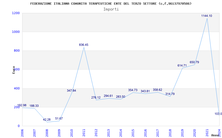The image size is (222, 138).
Task: Click the 2021 x-axis tick label
Action: (207, 133)
